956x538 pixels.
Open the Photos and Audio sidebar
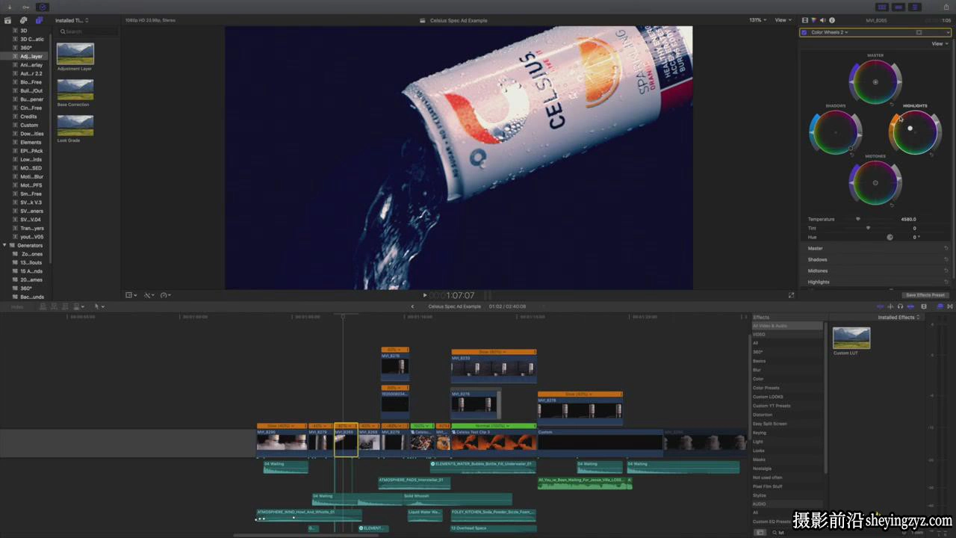tap(24, 20)
